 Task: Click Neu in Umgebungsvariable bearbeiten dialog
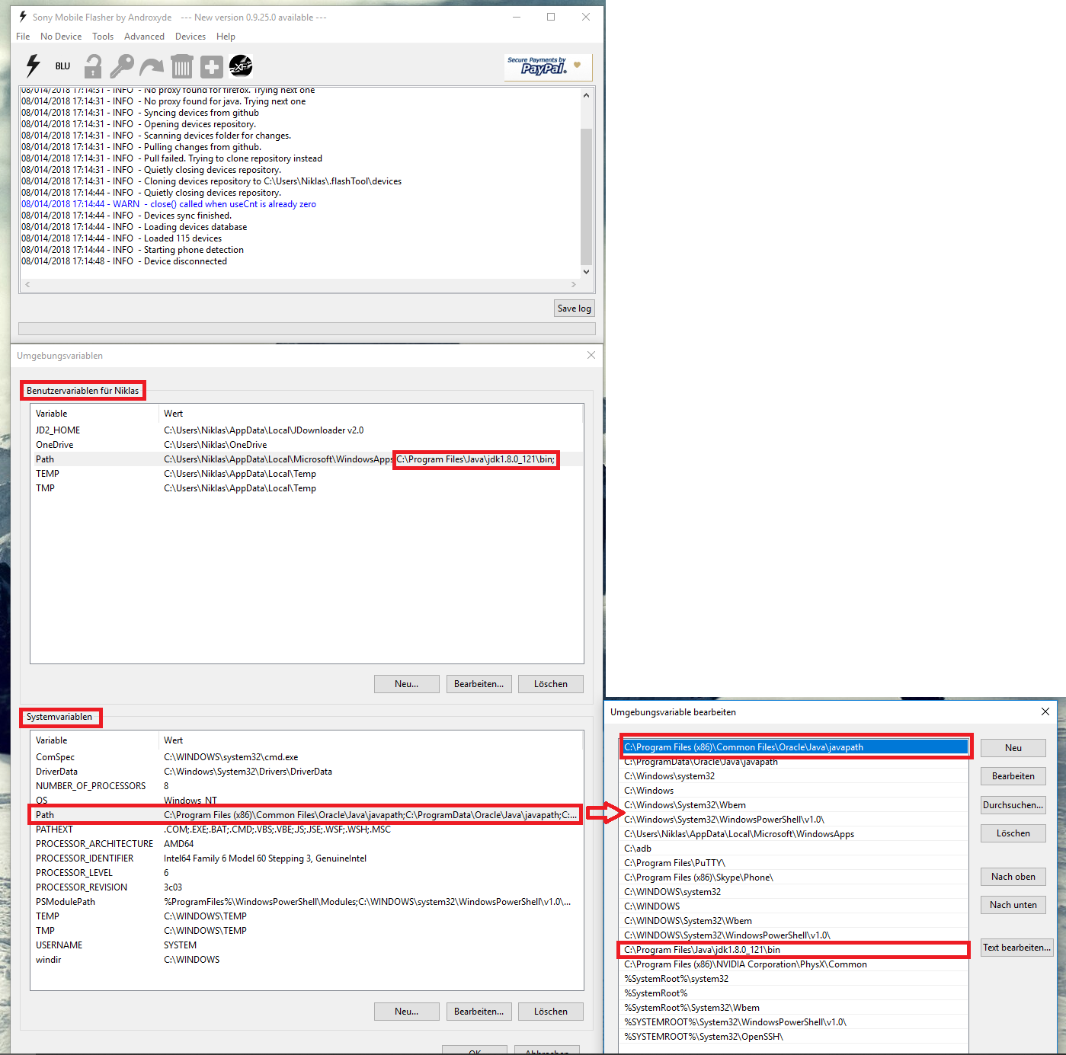(1013, 748)
